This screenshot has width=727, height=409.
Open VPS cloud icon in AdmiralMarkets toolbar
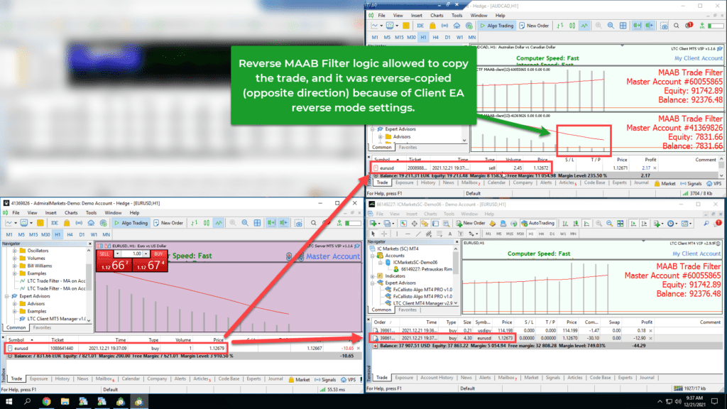pos(91,223)
